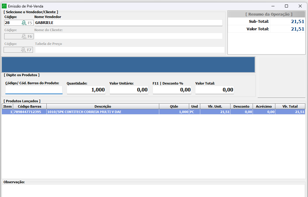Click the Quantidade field
The width and height of the screenshot is (308, 197).
click(86, 90)
